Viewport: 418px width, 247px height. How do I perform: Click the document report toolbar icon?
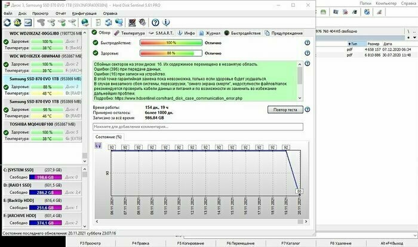(98, 23)
